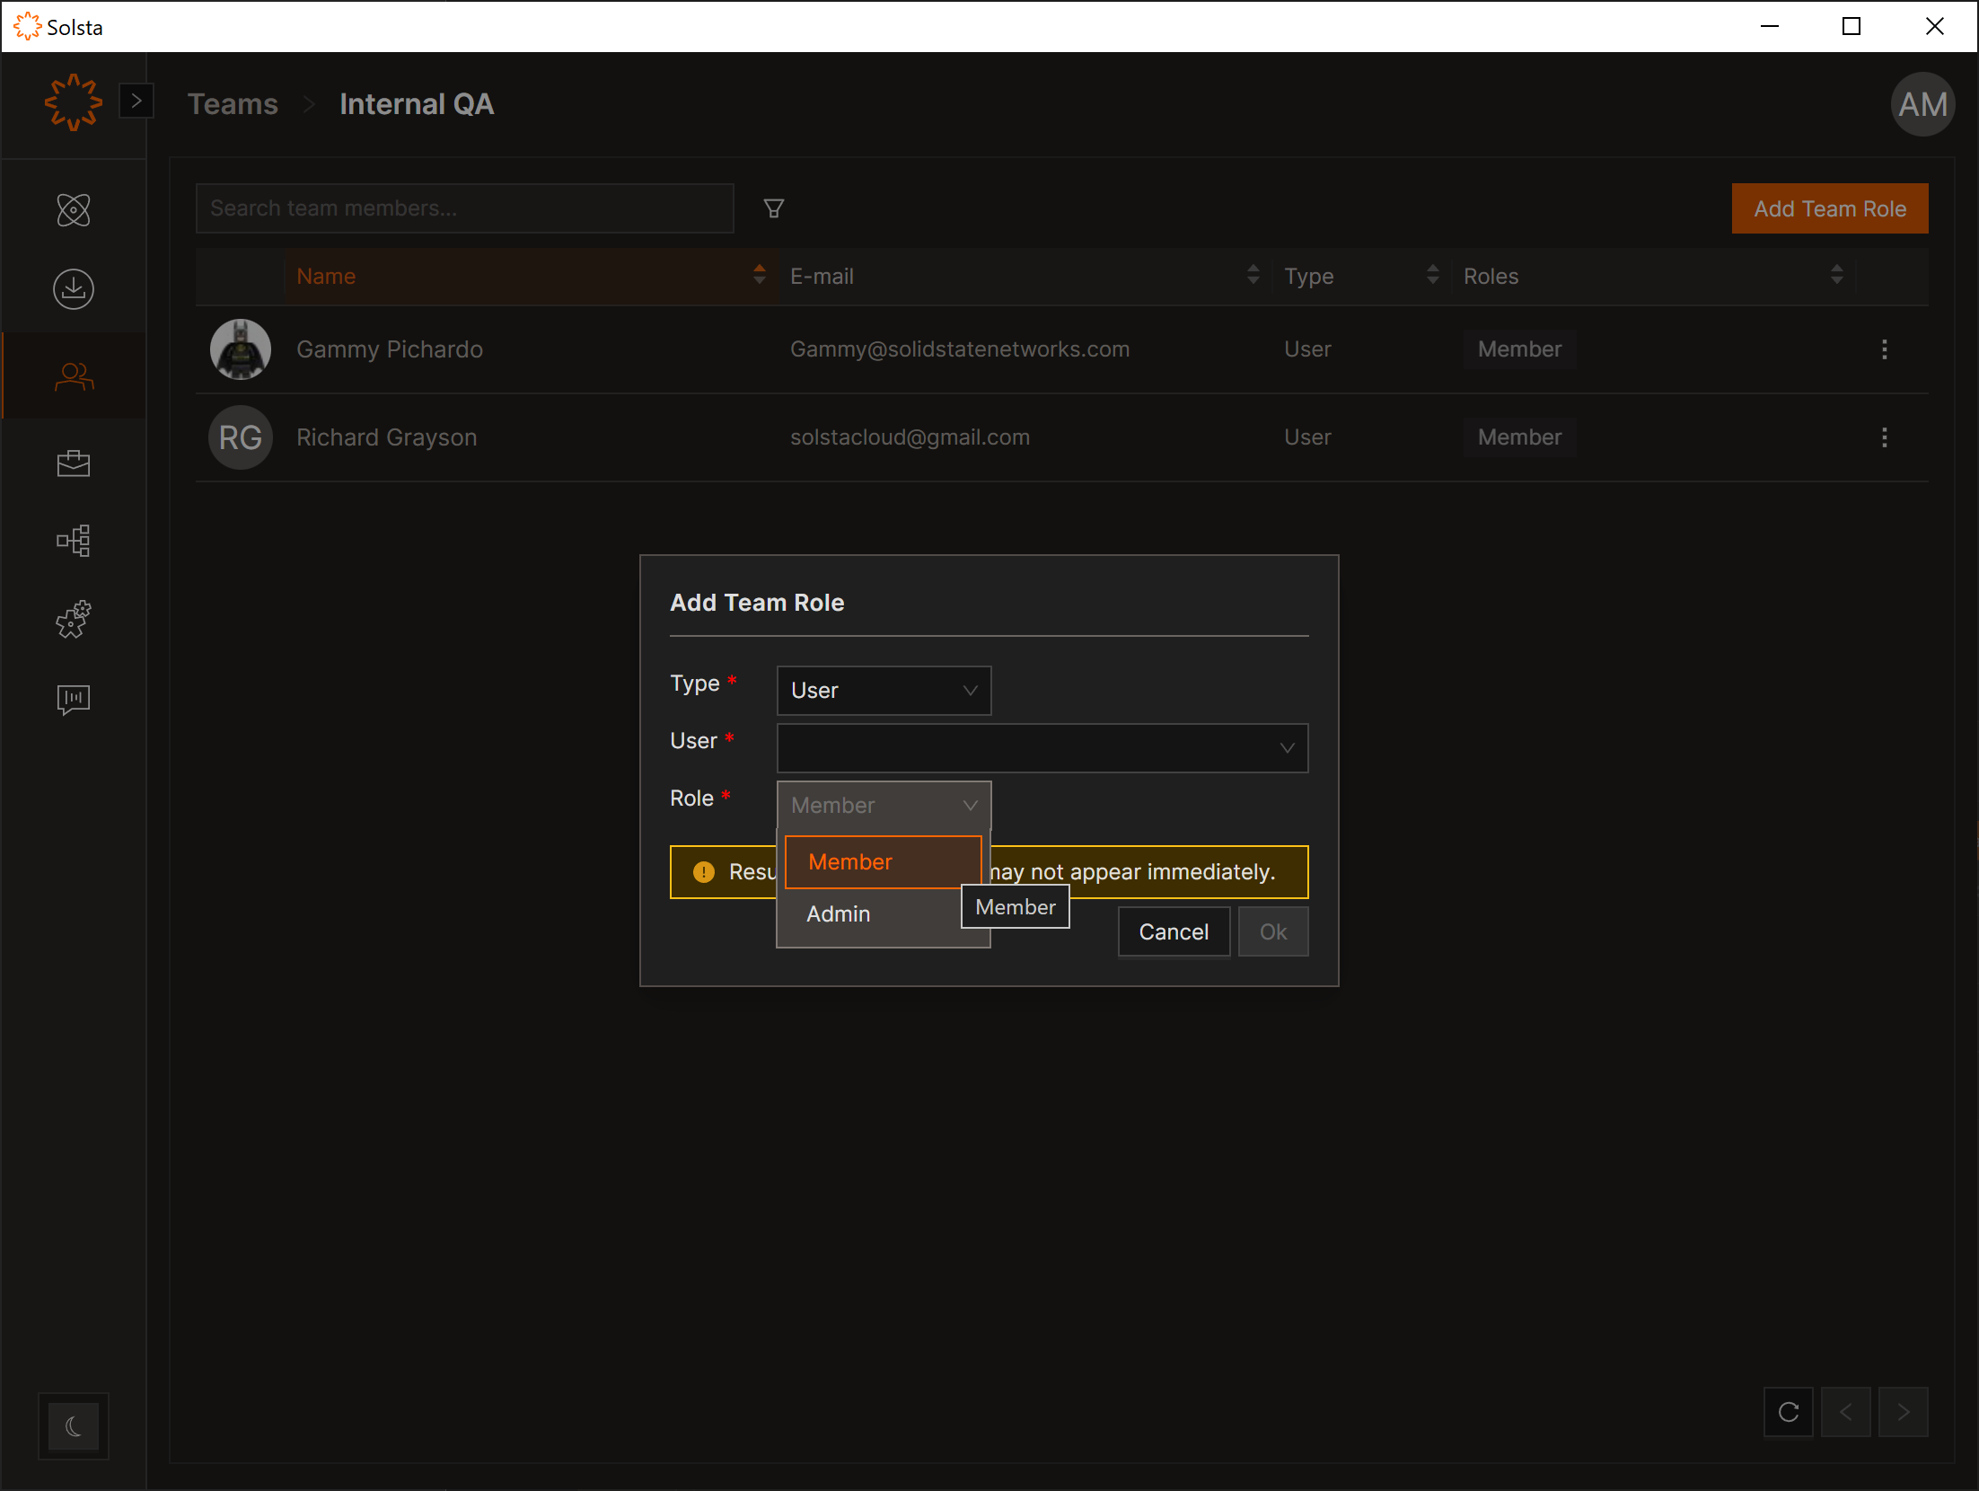
Task: Select the Teams people icon in sidebar
Action: point(74,375)
